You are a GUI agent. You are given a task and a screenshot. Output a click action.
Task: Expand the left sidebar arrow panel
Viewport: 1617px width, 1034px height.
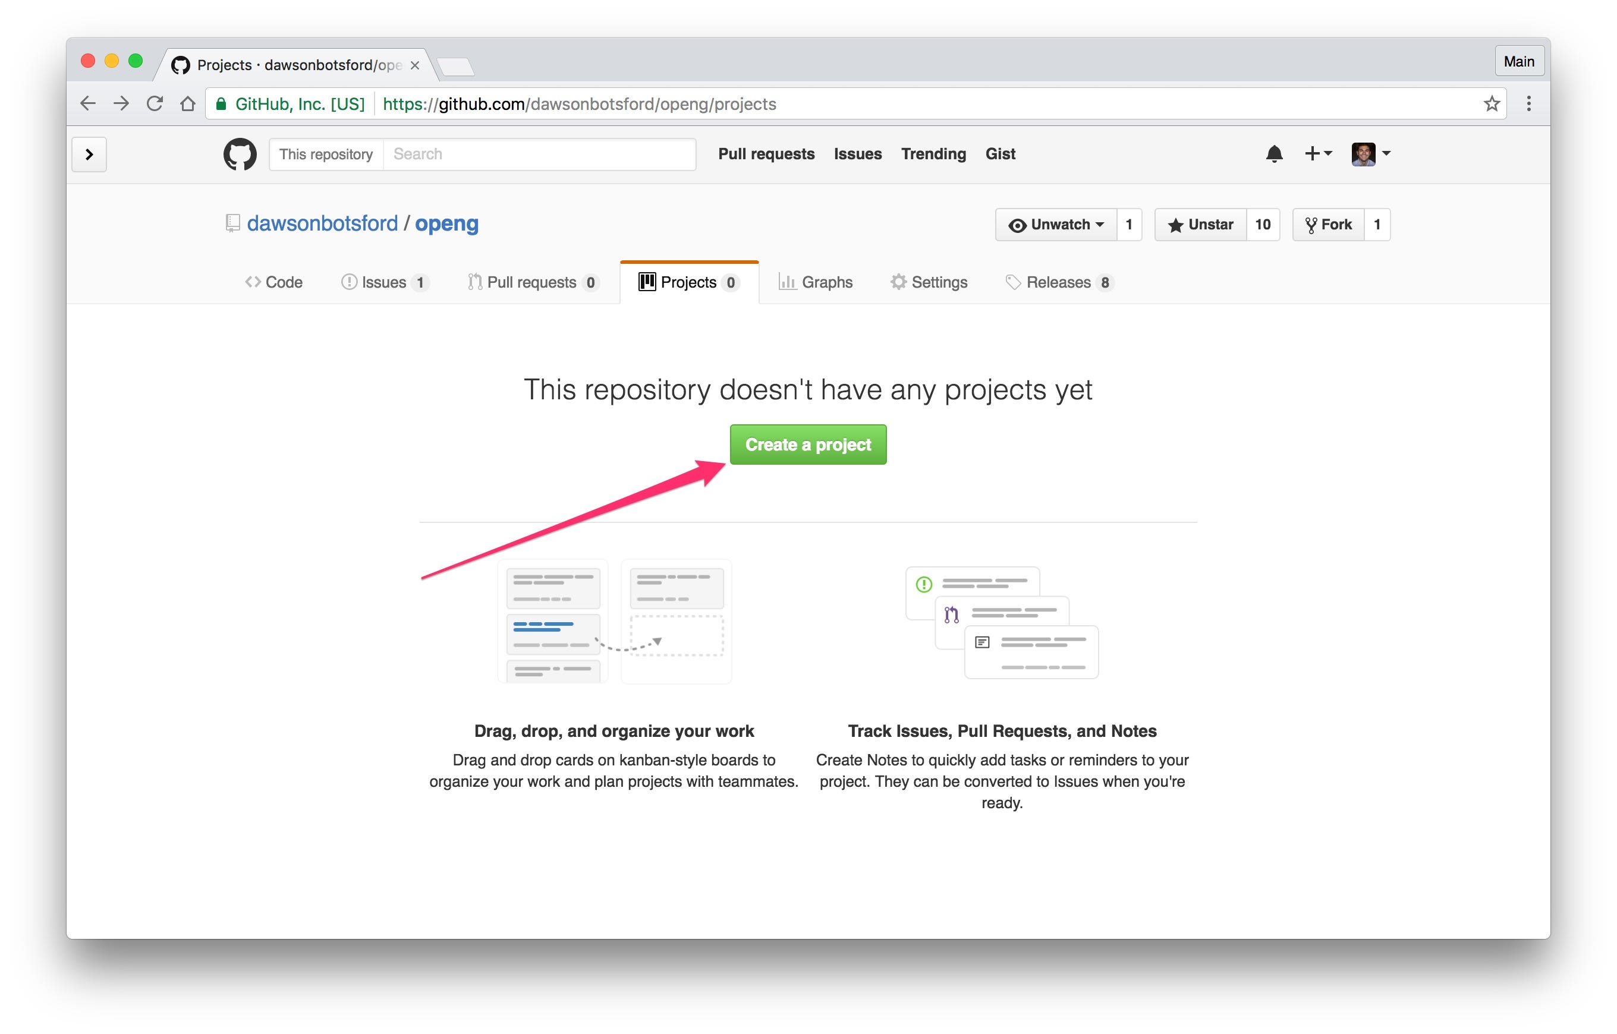click(89, 154)
